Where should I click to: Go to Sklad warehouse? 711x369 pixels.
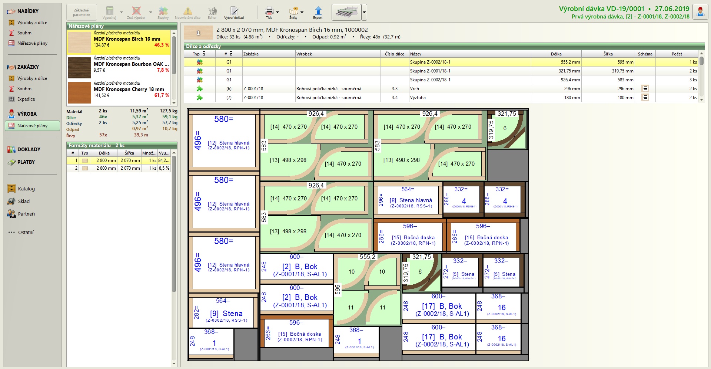point(23,202)
